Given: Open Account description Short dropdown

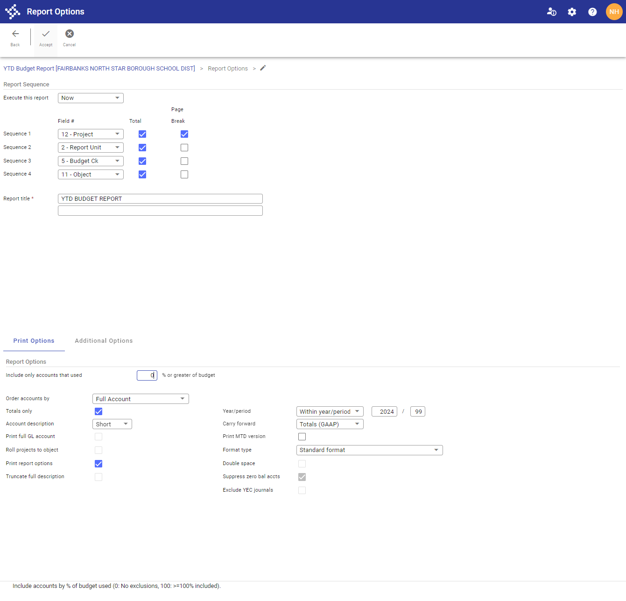Looking at the screenshot, I should [112, 424].
